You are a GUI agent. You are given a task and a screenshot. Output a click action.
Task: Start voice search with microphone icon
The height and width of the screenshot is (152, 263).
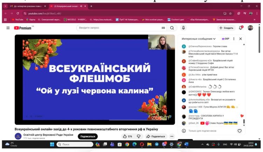[183, 28]
